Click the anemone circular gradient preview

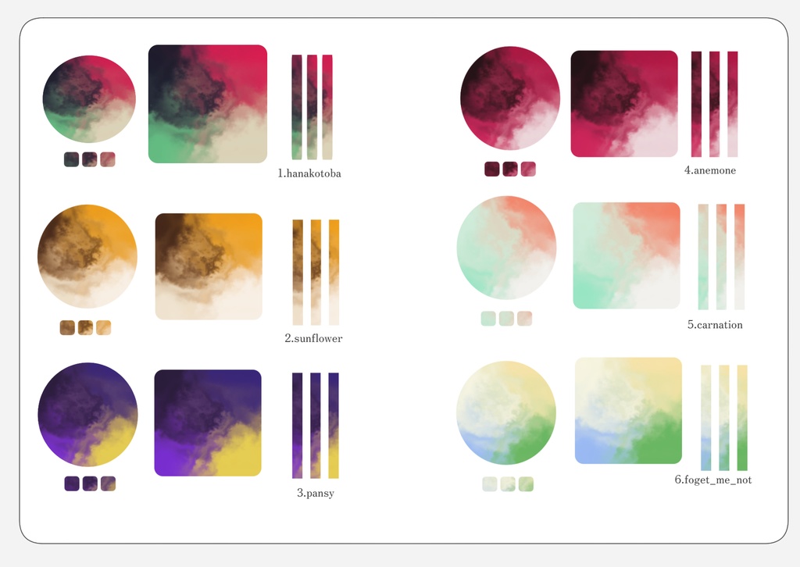pyautogui.click(x=510, y=98)
